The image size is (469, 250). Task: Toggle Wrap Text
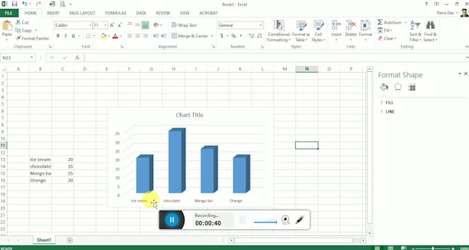(184, 25)
